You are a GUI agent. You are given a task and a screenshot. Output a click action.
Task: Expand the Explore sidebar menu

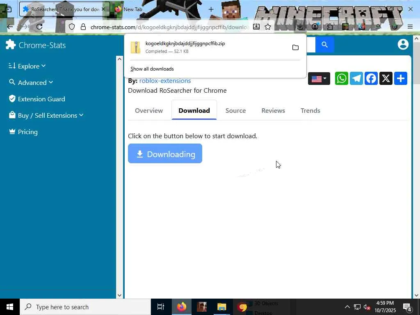tap(27, 66)
